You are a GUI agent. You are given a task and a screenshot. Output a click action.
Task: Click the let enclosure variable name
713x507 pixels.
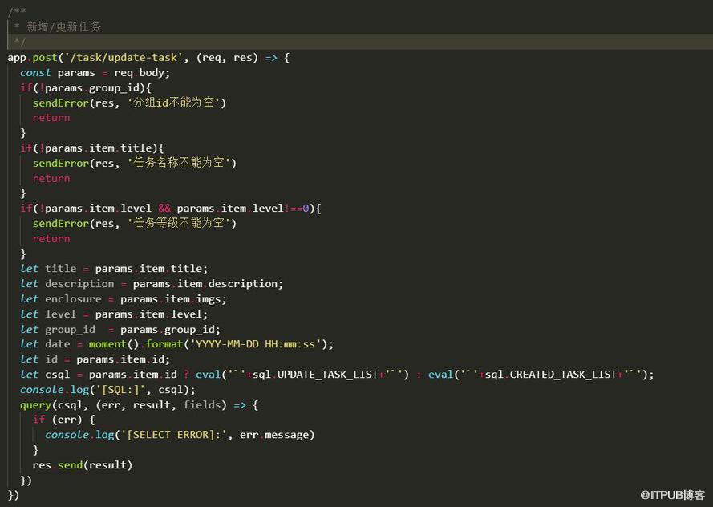point(73,299)
